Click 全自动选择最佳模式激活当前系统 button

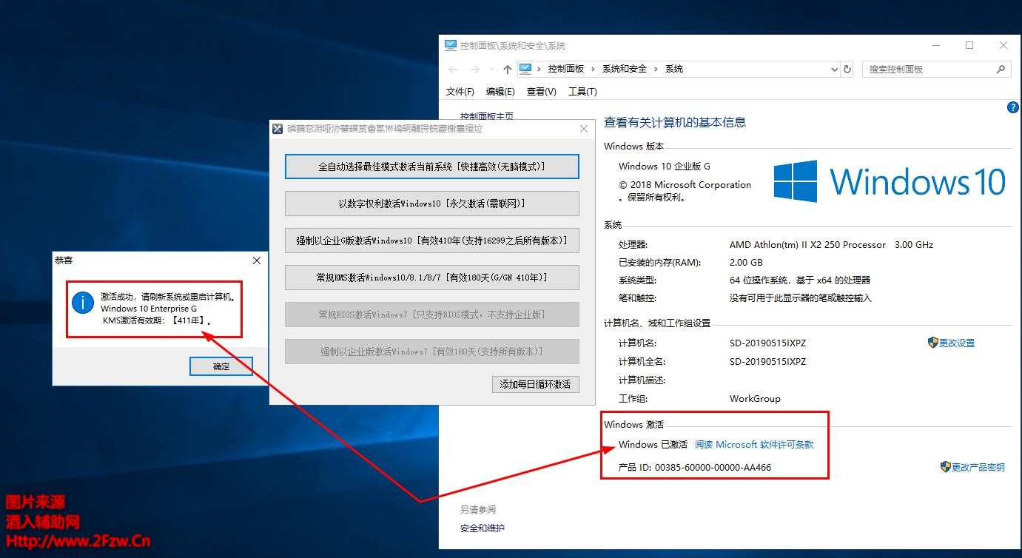point(431,167)
